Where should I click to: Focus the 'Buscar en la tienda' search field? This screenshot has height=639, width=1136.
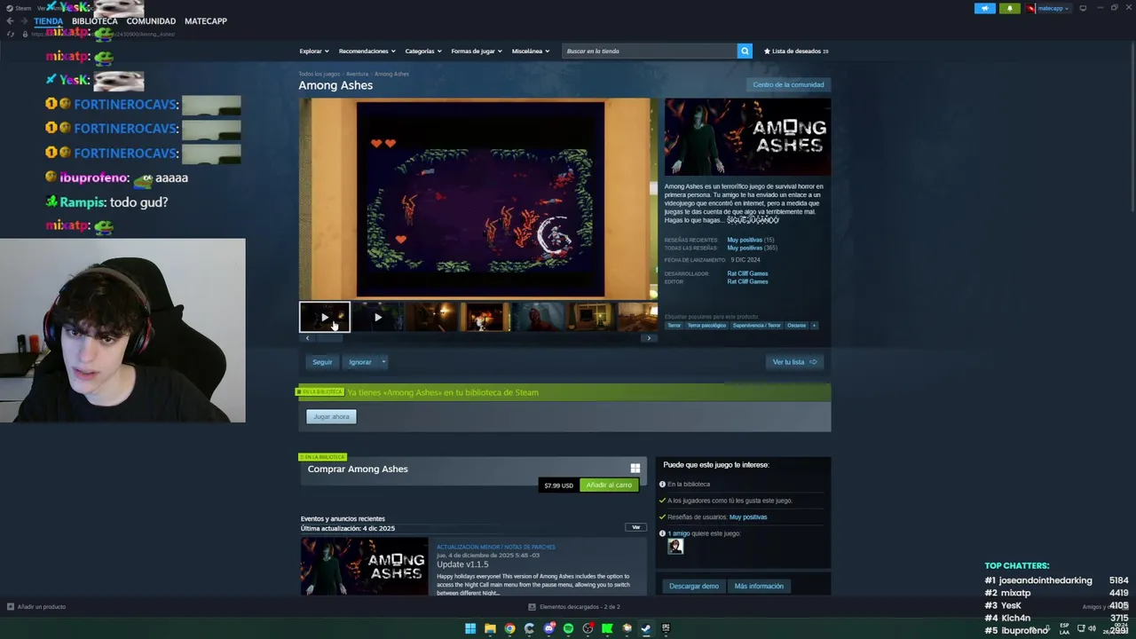650,51
